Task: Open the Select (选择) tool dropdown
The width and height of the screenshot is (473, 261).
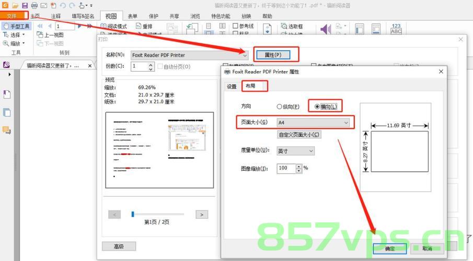Action: pos(24,34)
